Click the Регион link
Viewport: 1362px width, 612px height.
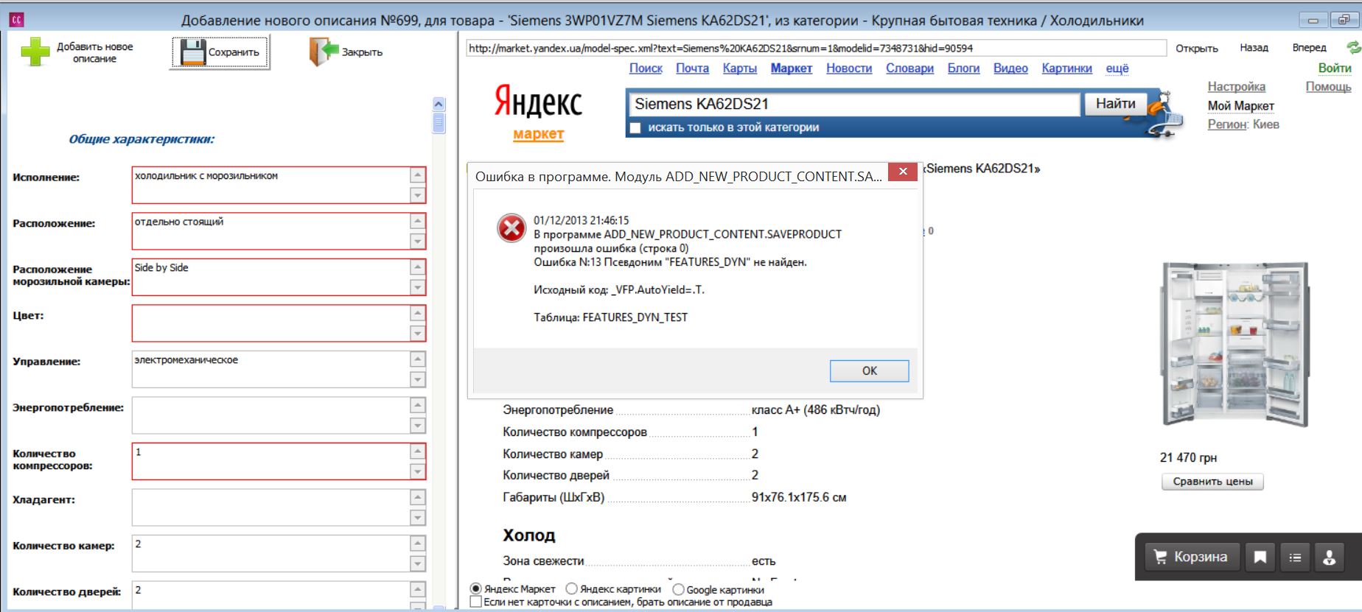pyautogui.click(x=1226, y=124)
